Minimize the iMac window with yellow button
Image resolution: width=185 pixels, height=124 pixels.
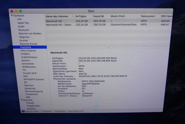(16, 11)
